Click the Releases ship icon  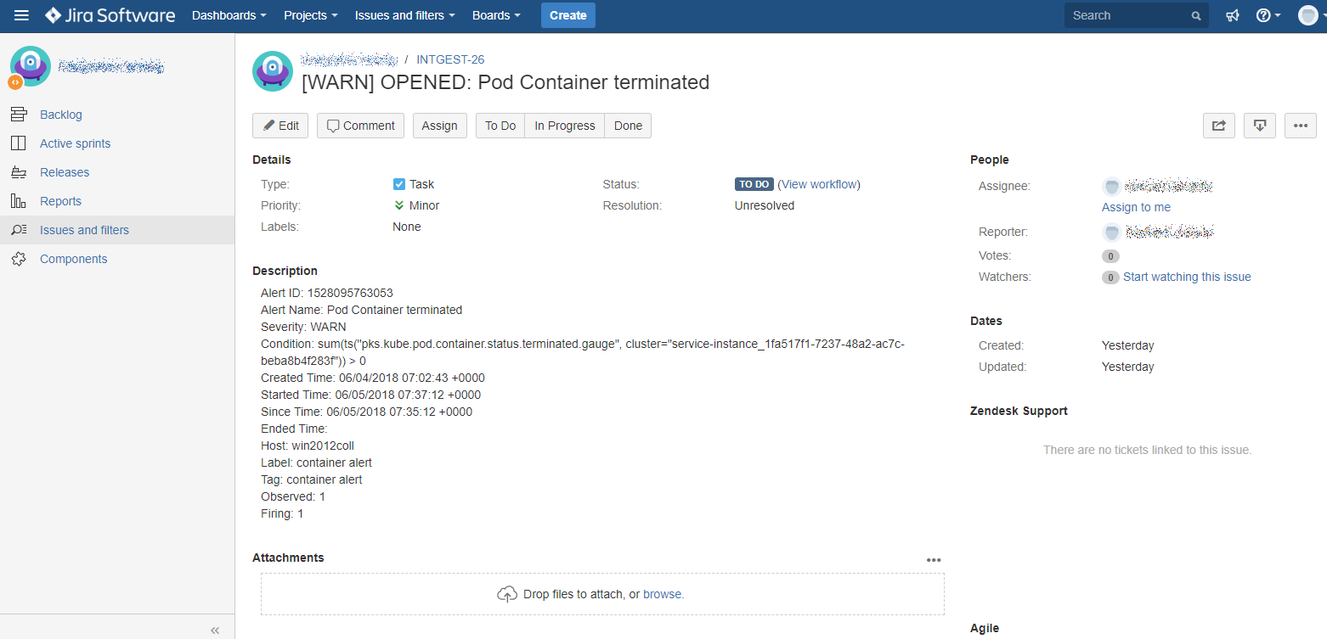[x=18, y=172]
